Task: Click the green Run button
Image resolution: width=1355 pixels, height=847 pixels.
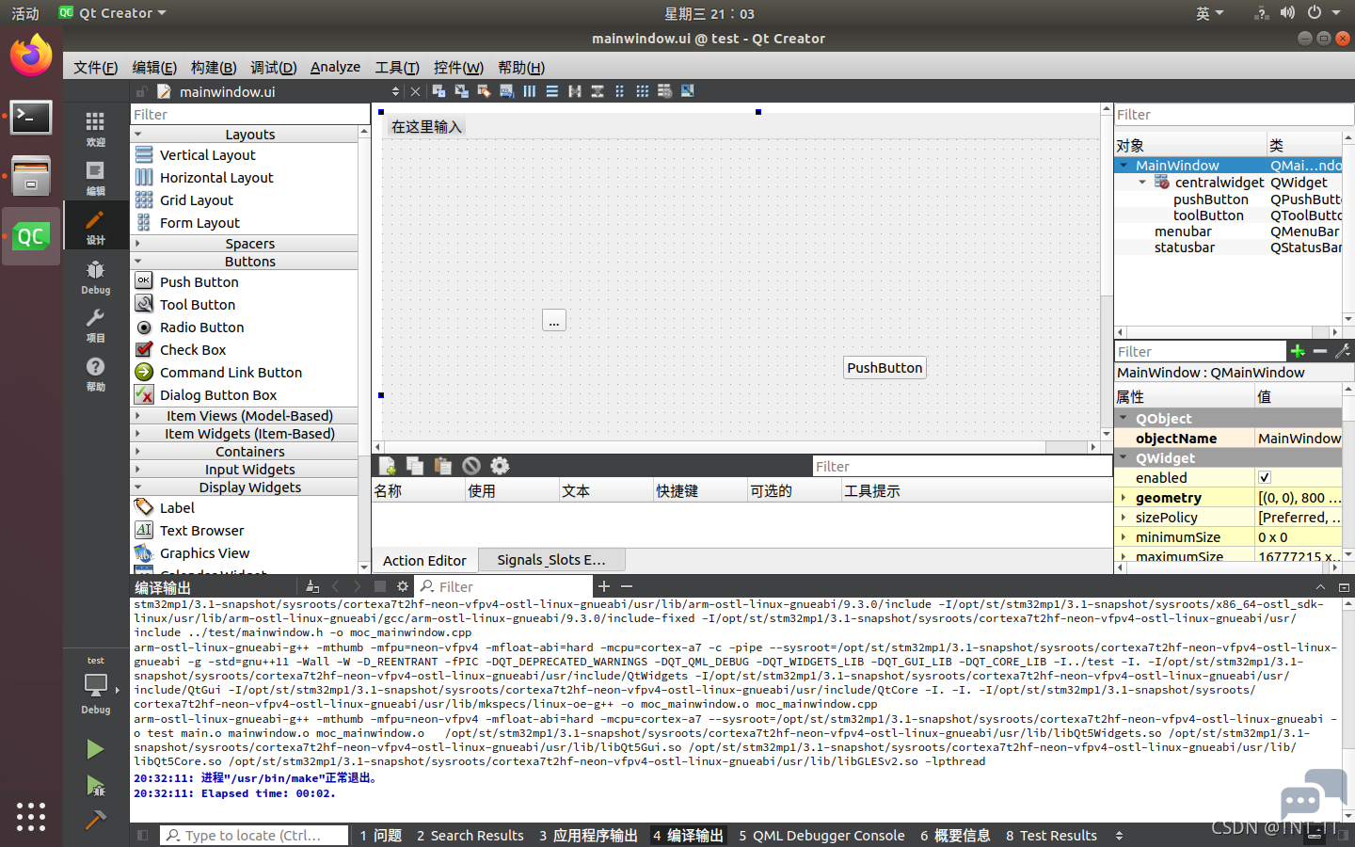Action: [95, 749]
